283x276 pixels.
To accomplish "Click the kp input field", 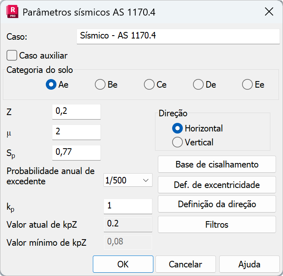I will [128, 206].
